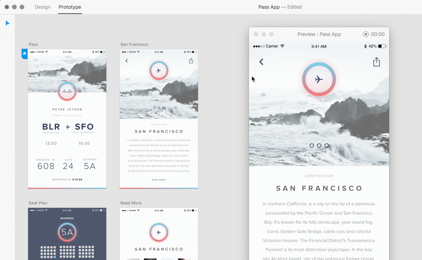The image size is (422, 260).
Task: Select third page dot in Preview window
Action: tap(326, 145)
